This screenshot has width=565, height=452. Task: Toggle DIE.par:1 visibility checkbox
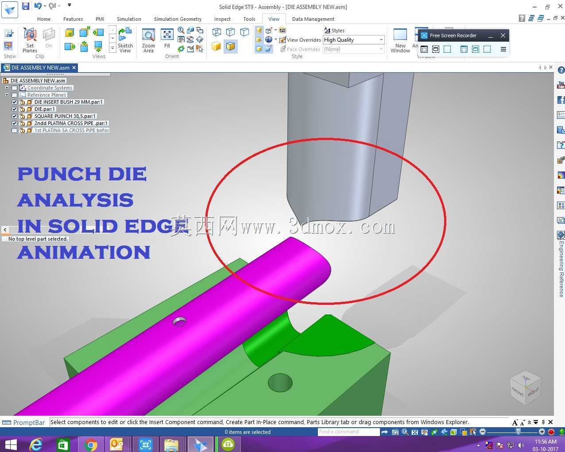(x=15, y=109)
